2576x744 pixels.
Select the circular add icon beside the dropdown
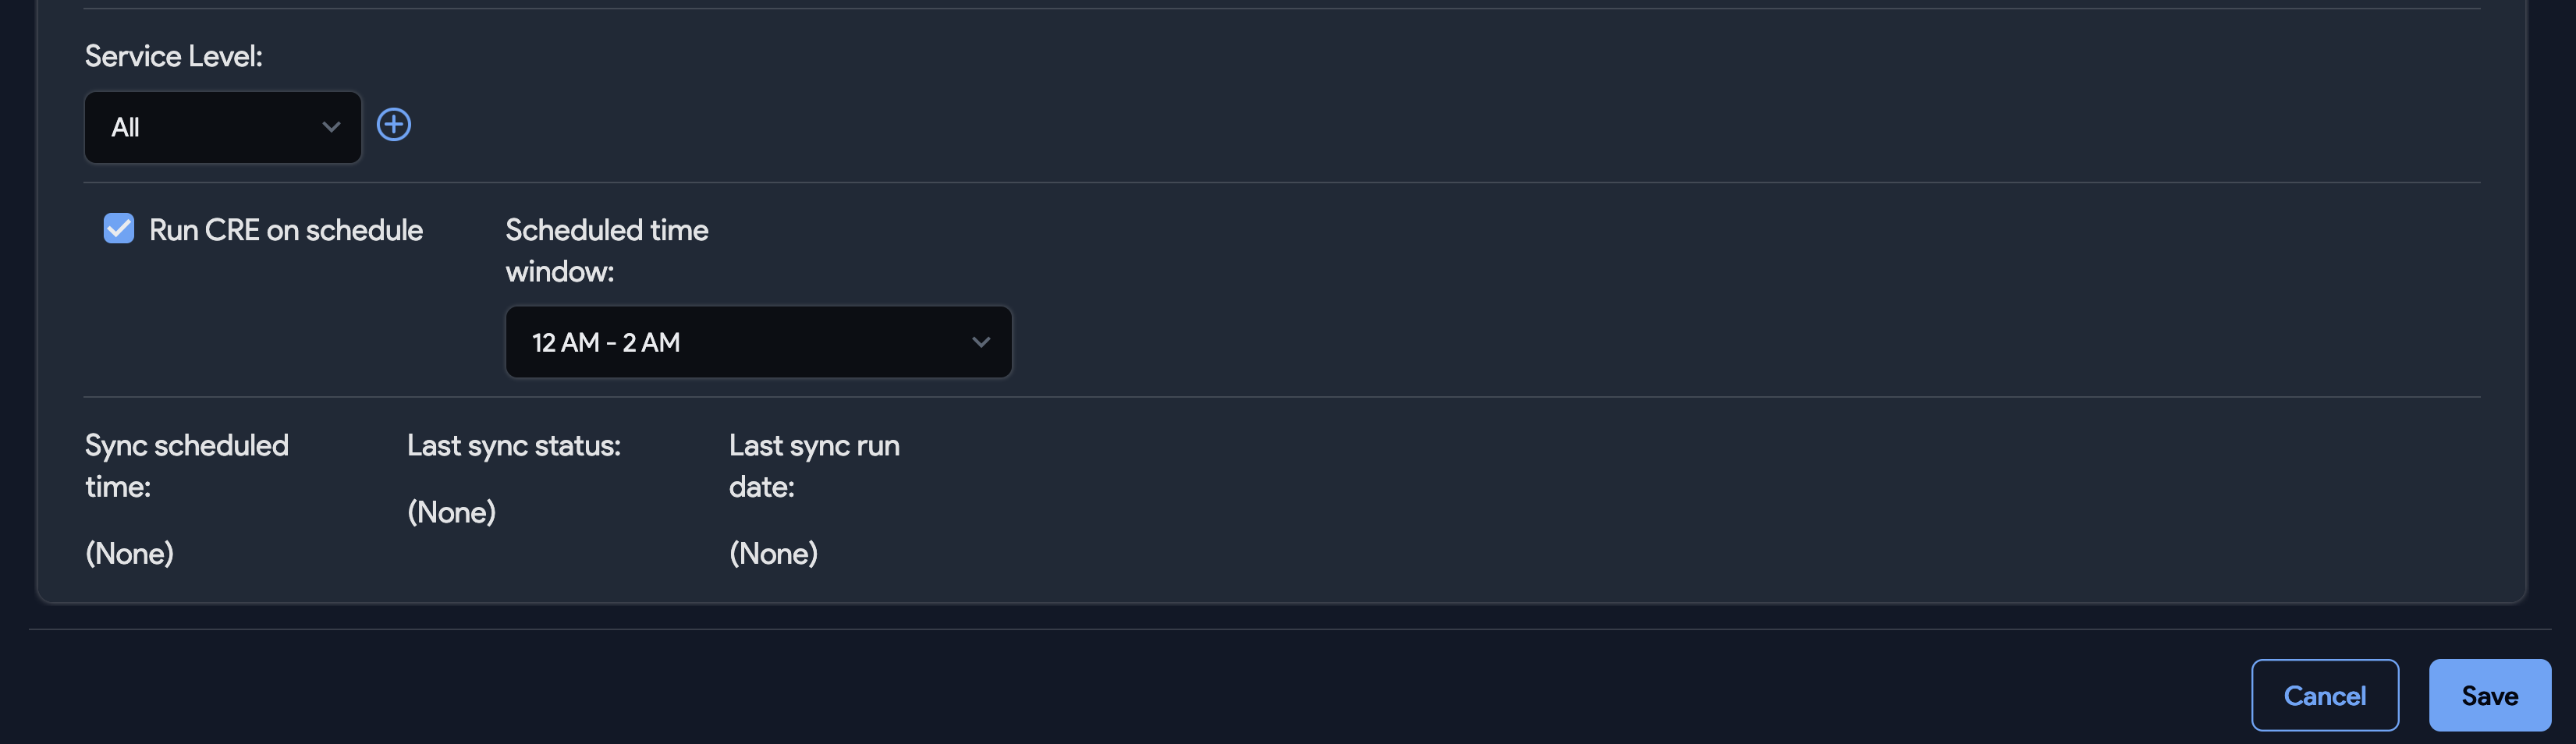pos(393,125)
